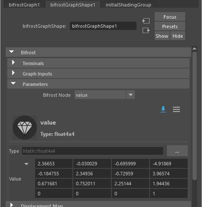
Task: Click the scrollbar up arrow
Action: [195, 49]
